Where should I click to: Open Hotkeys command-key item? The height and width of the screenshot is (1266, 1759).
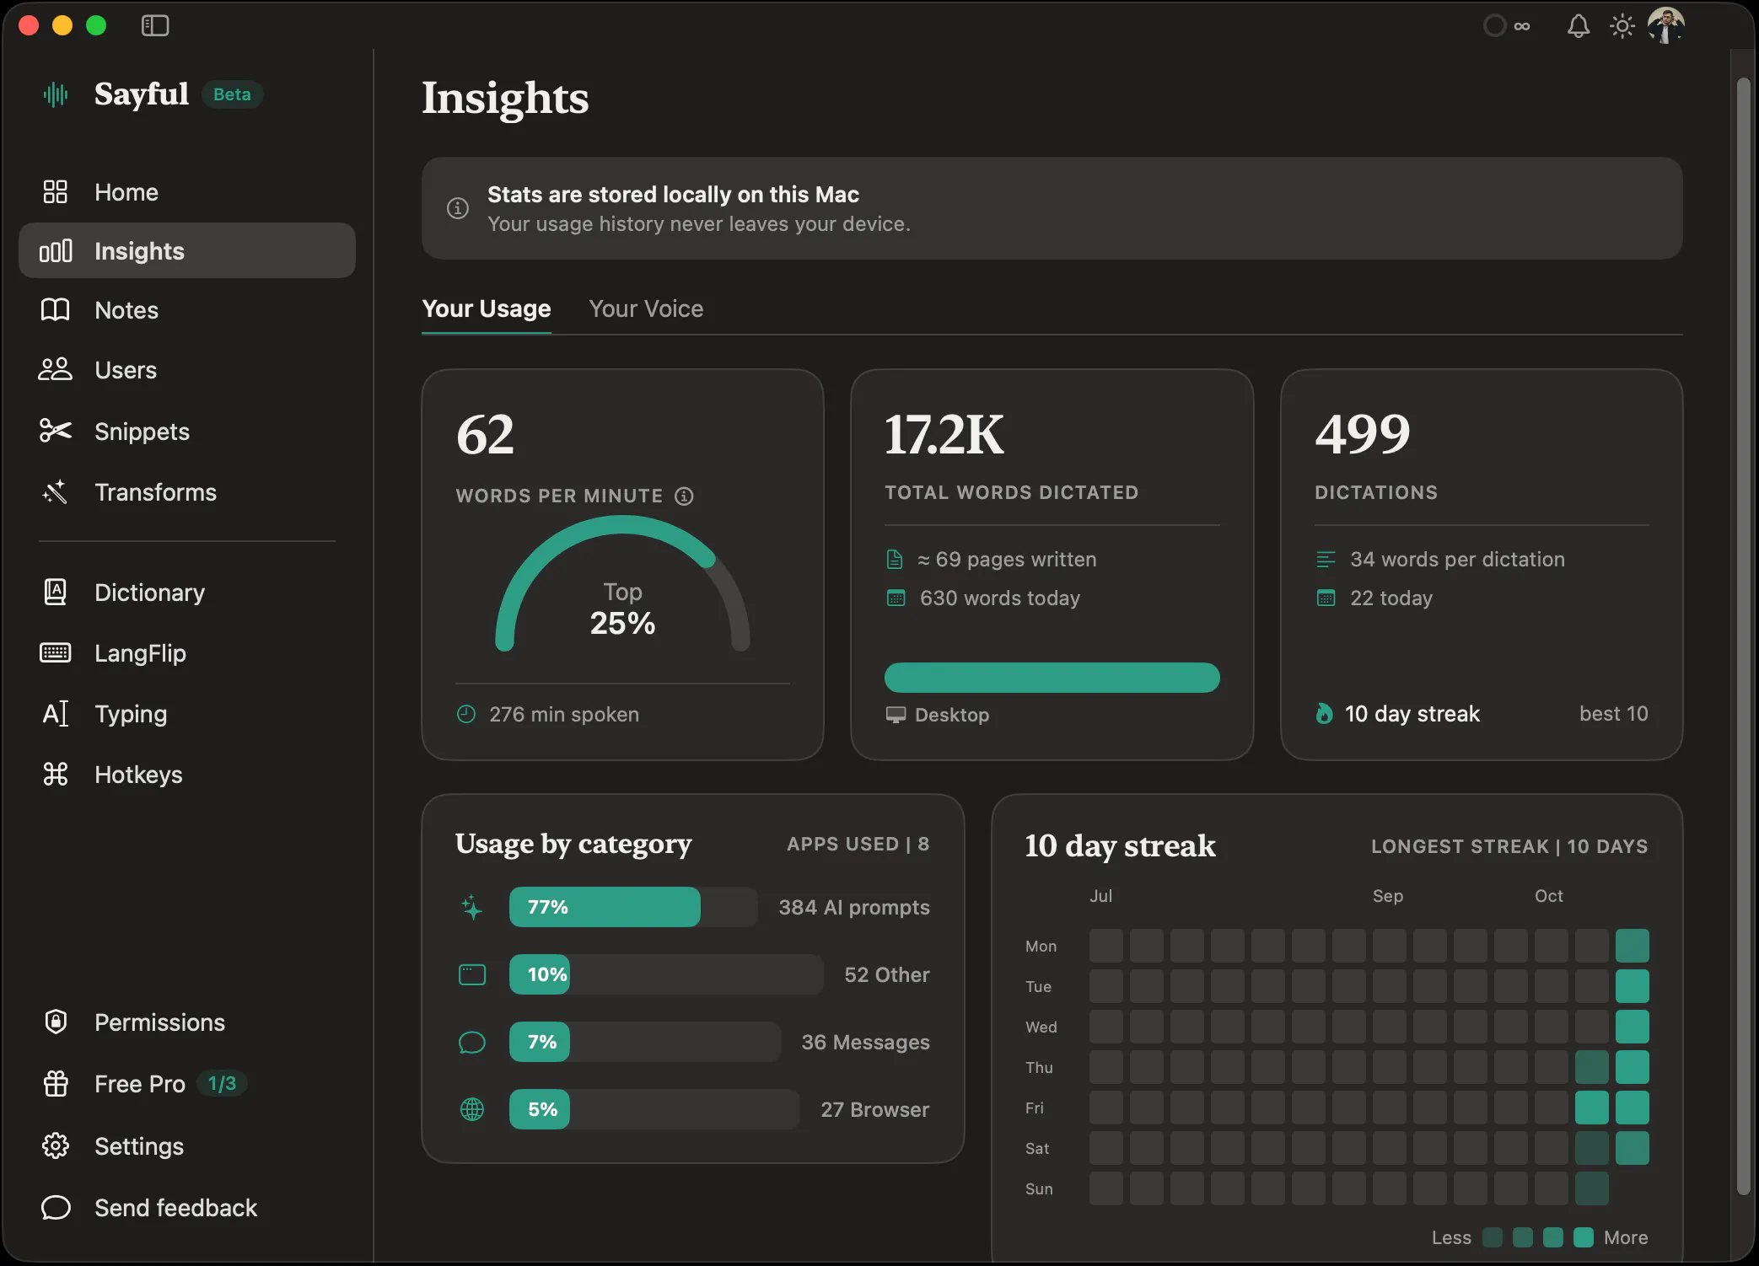[187, 775]
